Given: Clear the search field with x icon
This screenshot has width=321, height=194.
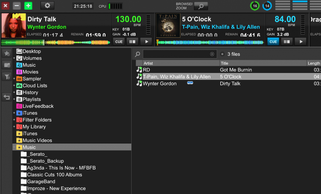Looking at the screenshot, I should [x=212, y=54].
